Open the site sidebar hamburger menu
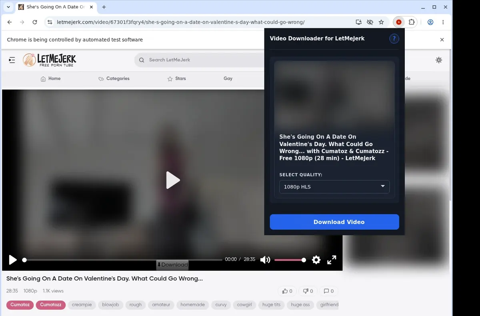 click(x=12, y=60)
